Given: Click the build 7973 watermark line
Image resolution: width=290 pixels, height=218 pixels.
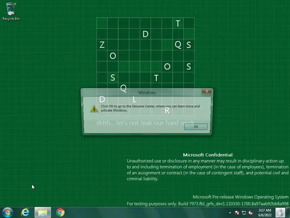Looking at the screenshot, I should point(208,204).
